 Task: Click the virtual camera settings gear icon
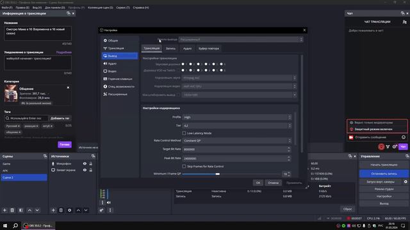pos(406,181)
